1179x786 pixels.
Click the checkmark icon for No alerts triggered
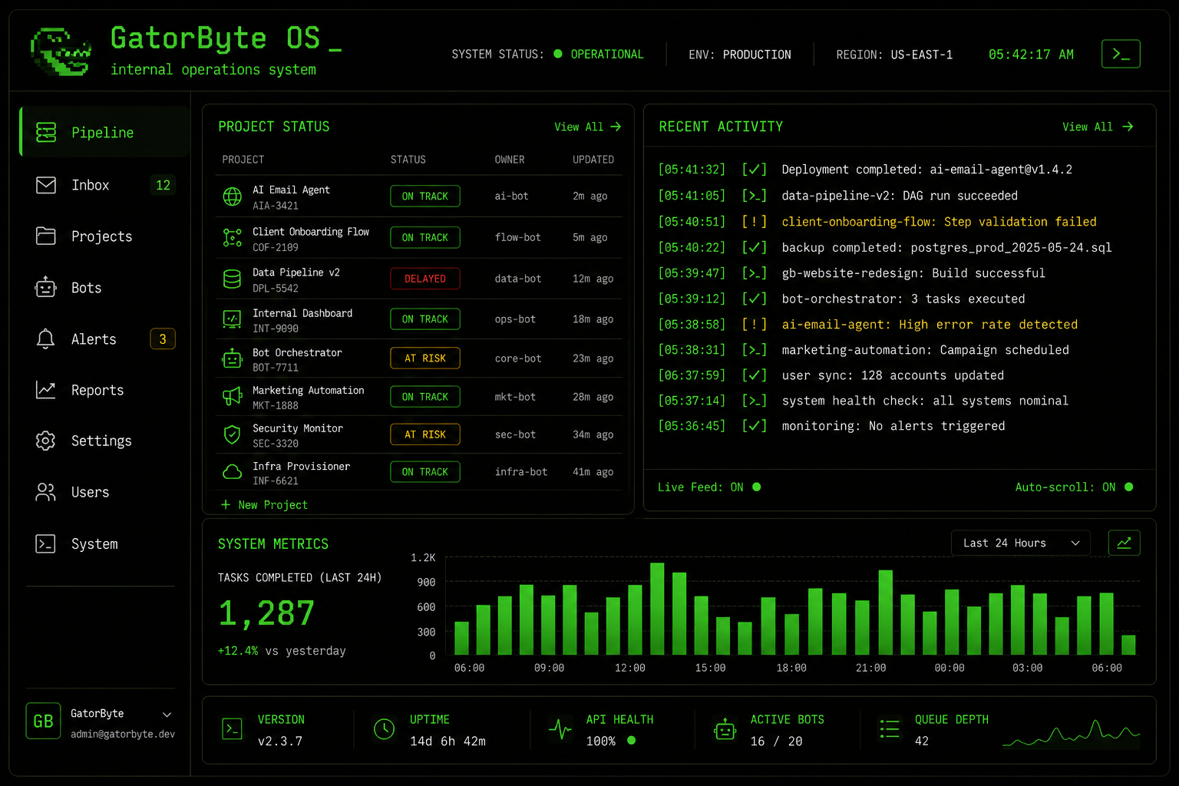click(x=754, y=426)
